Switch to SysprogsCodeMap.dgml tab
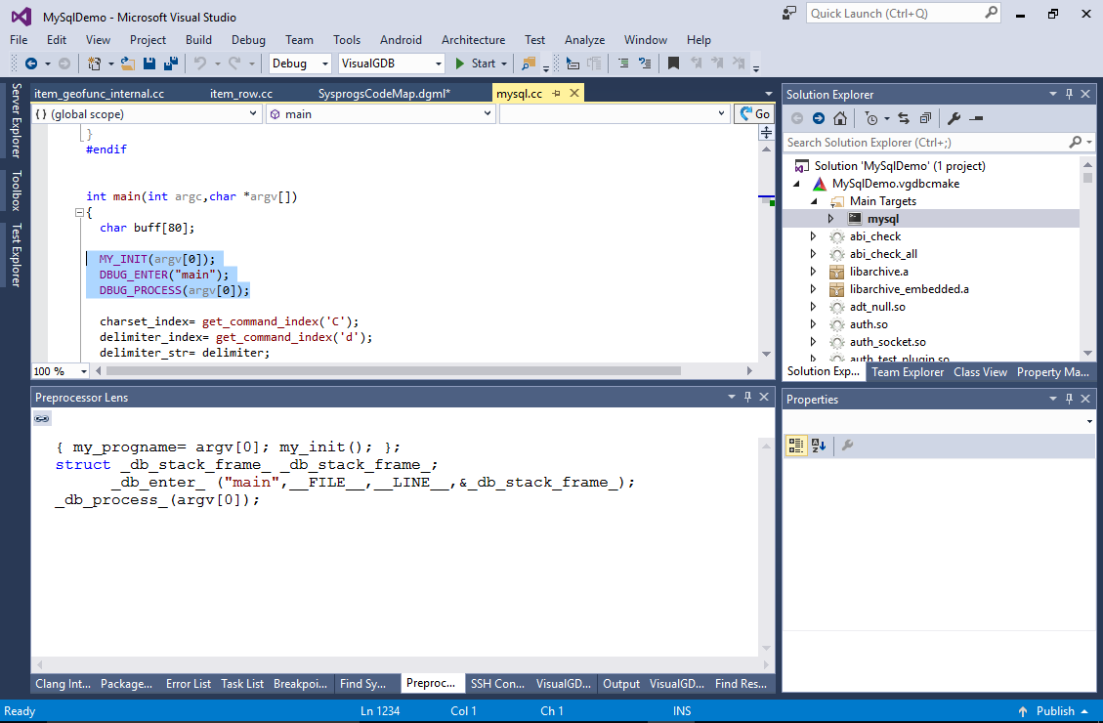The height and width of the screenshot is (723, 1103). tap(384, 94)
